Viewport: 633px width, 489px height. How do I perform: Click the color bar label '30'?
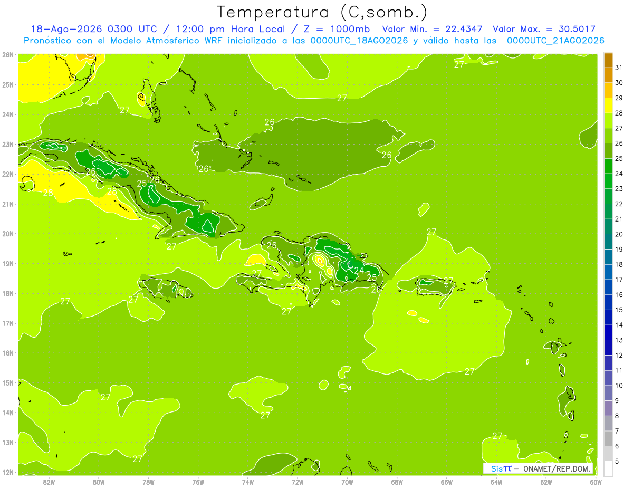tap(619, 83)
